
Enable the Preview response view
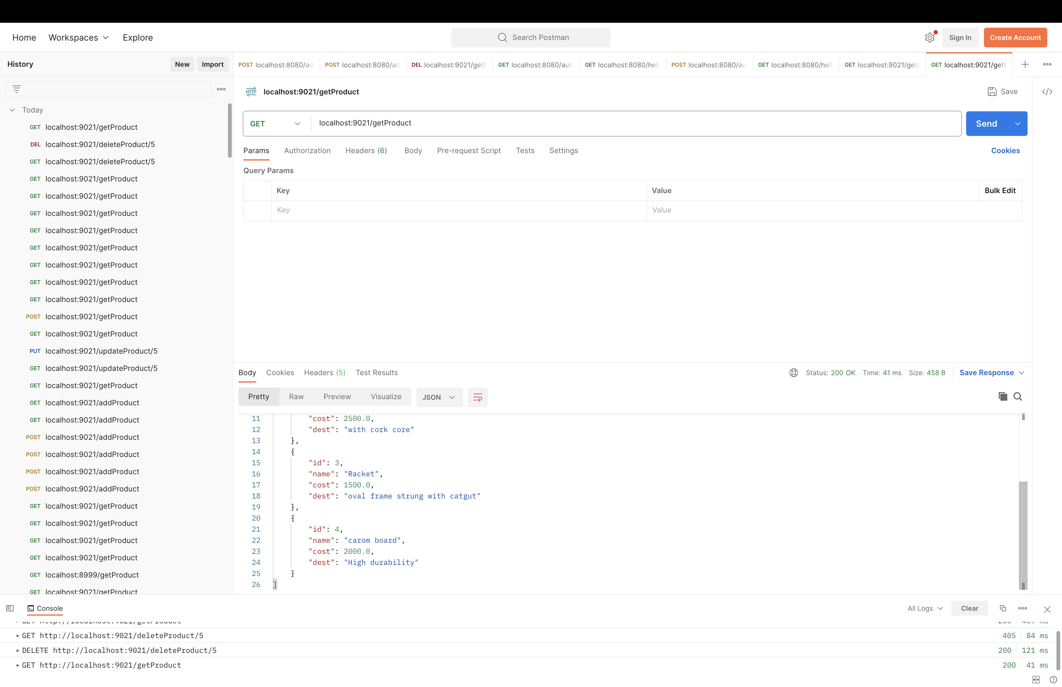tap(336, 396)
